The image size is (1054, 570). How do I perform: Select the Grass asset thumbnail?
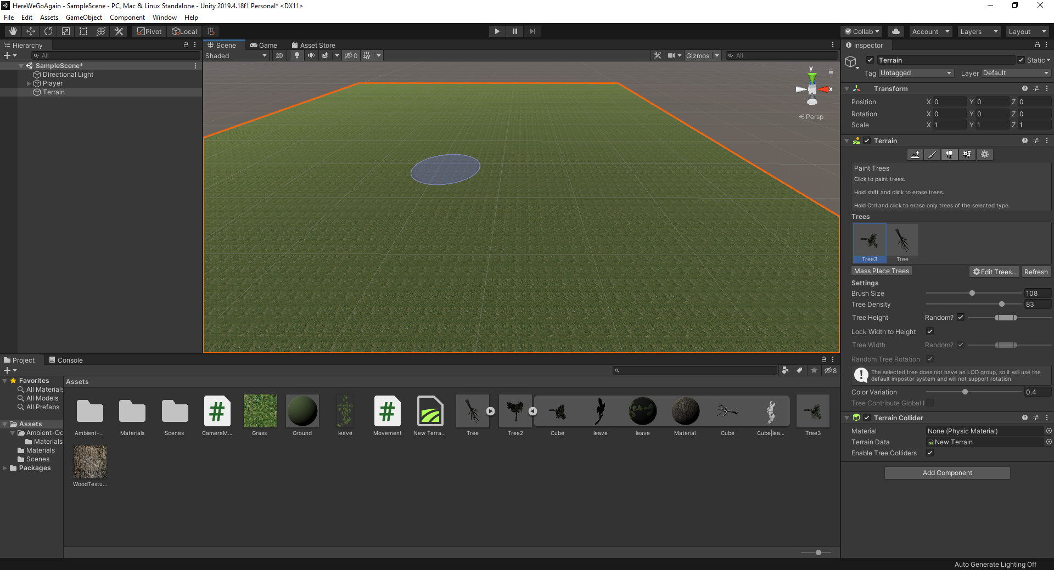click(x=260, y=410)
